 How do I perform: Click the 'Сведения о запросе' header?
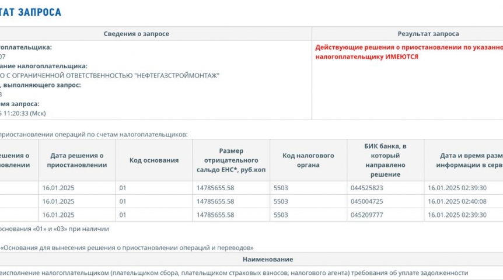click(137, 34)
